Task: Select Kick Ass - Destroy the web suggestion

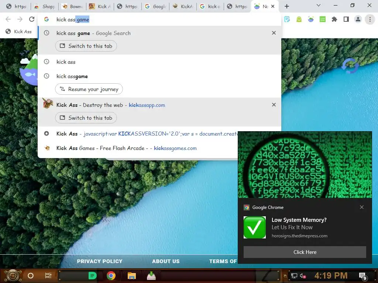Action: click(159, 105)
